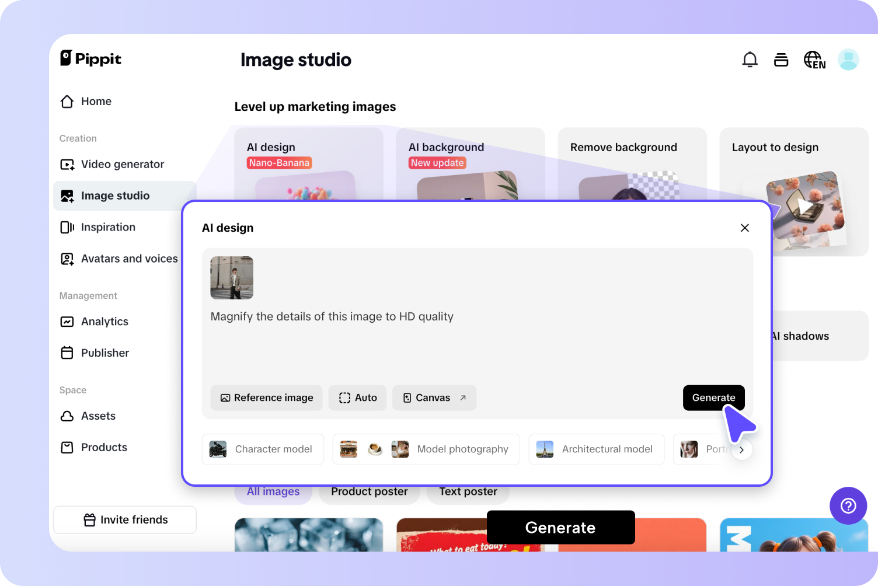Show more presets with the right chevron

[x=741, y=450]
